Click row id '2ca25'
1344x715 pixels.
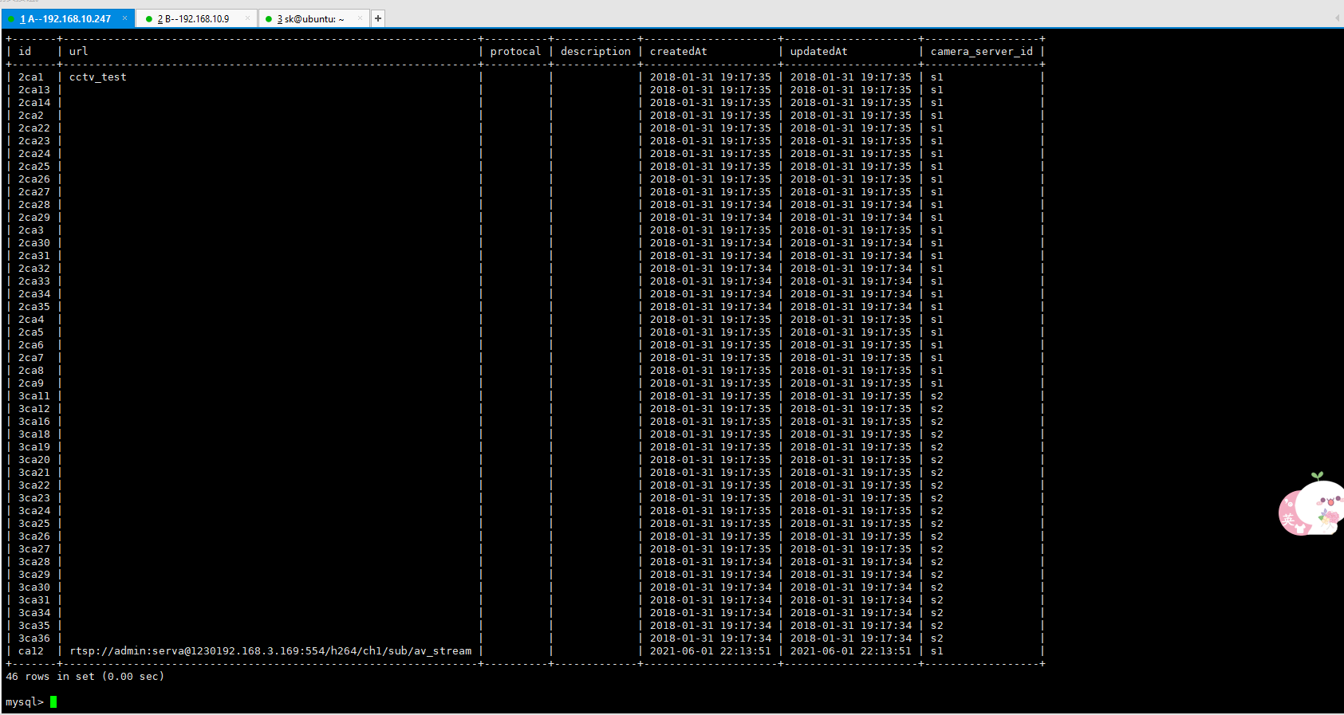click(x=34, y=167)
